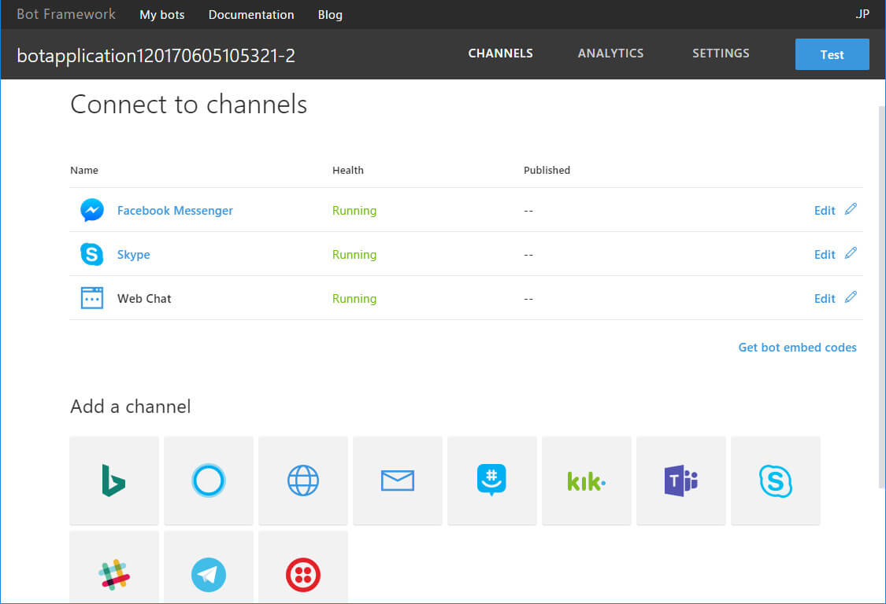886x604 pixels.
Task: Add the Kik channel
Action: click(587, 481)
